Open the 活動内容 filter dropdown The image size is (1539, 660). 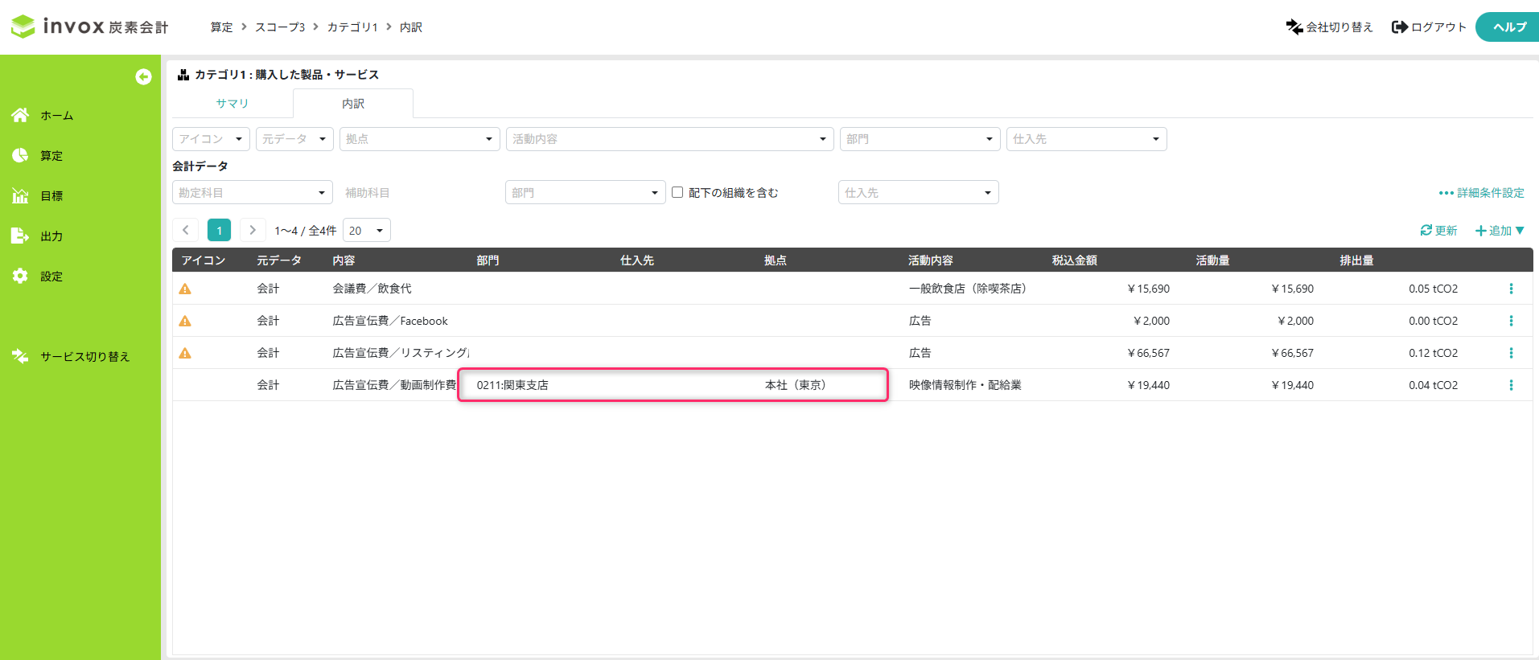click(669, 139)
